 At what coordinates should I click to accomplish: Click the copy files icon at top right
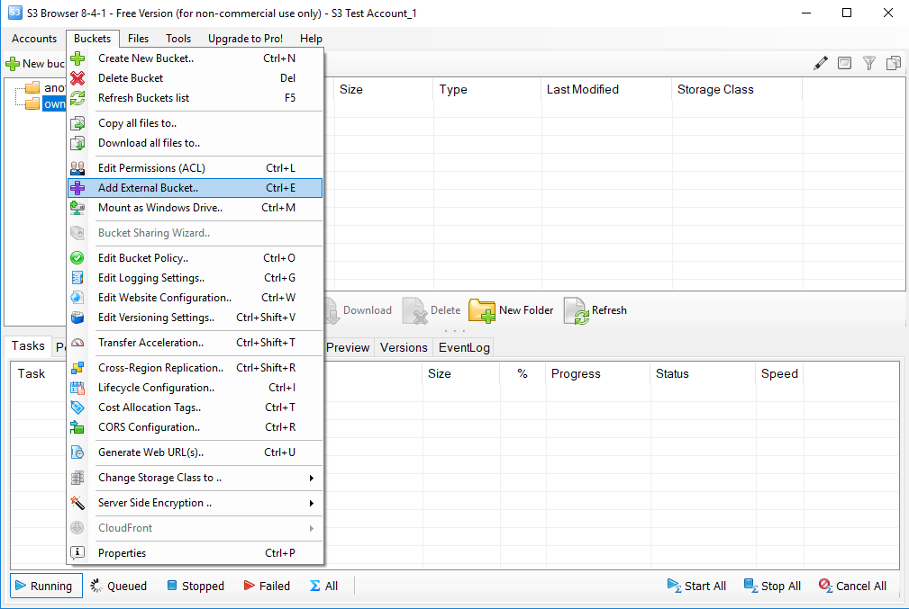[893, 63]
